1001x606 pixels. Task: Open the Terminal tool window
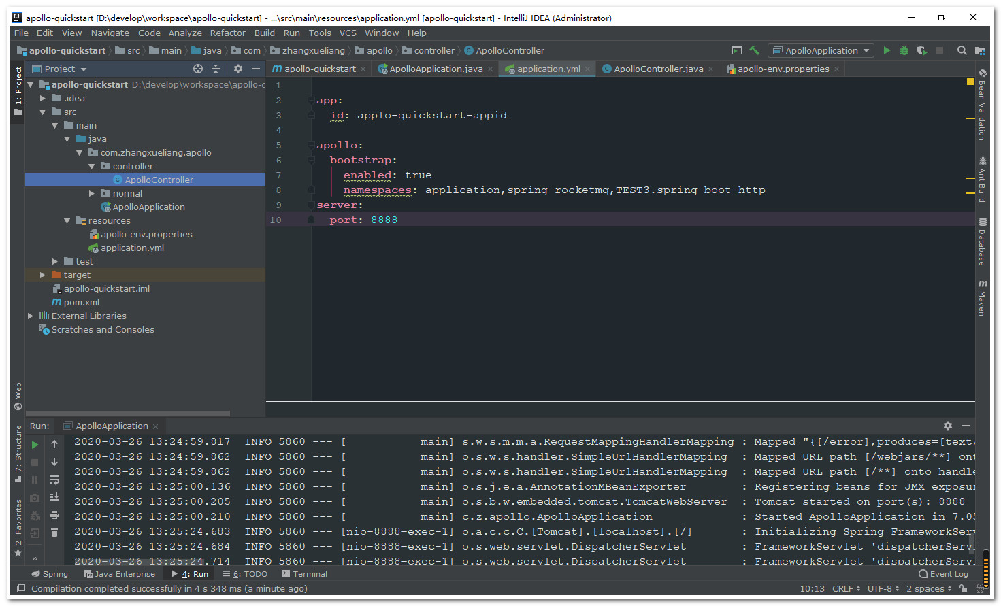(x=305, y=574)
